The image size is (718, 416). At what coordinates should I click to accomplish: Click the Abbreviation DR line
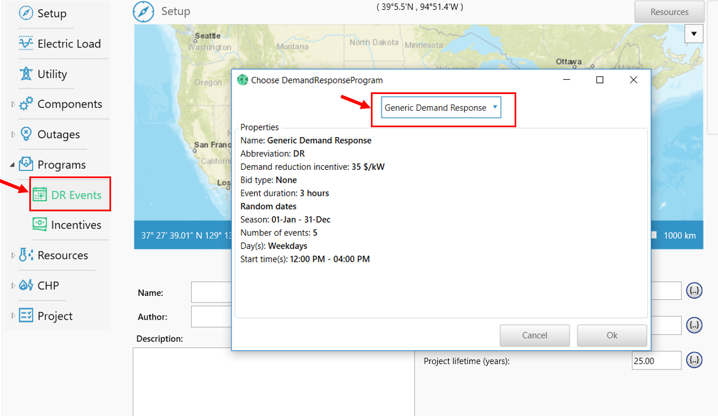click(272, 154)
